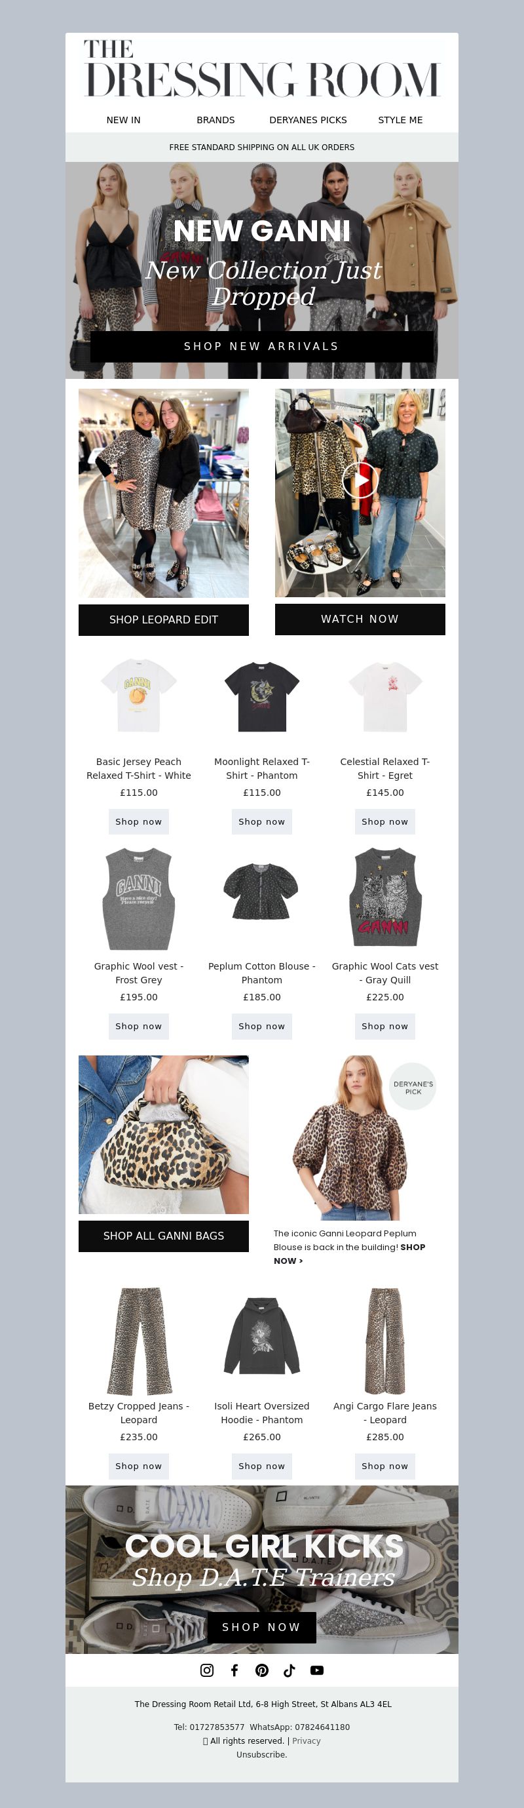Play the video on the styling photo
This screenshot has width=524, height=1808.
(360, 480)
